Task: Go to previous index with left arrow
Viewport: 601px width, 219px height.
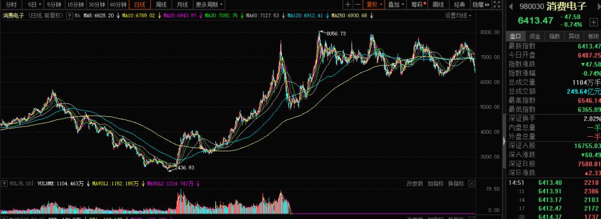Action: tap(511, 6)
